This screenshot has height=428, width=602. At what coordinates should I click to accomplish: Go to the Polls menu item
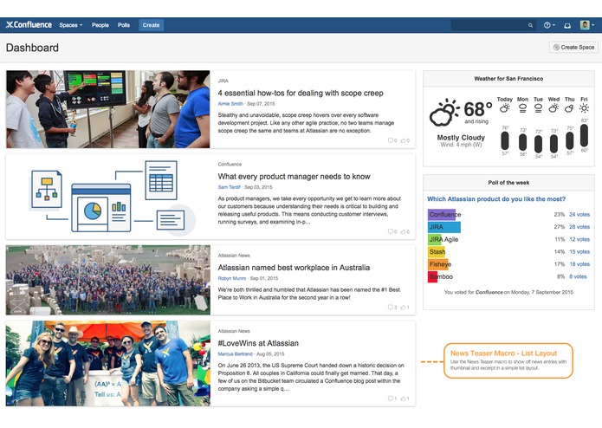pos(124,25)
